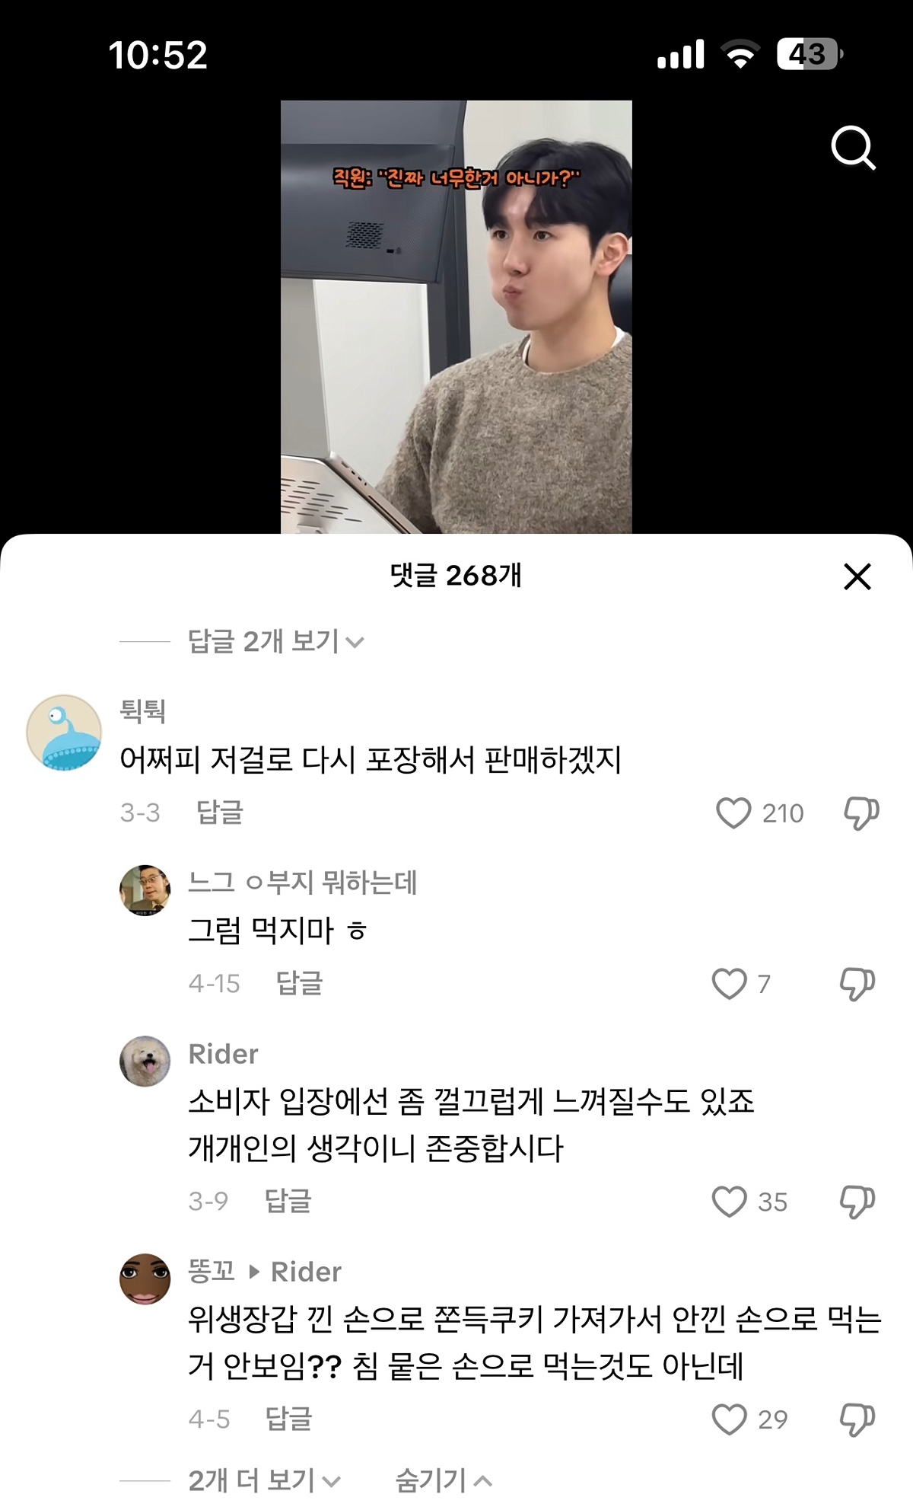The height and width of the screenshot is (1507, 913).
Task: Dislike 똥꼬's reply to Rider
Action: click(x=857, y=1419)
